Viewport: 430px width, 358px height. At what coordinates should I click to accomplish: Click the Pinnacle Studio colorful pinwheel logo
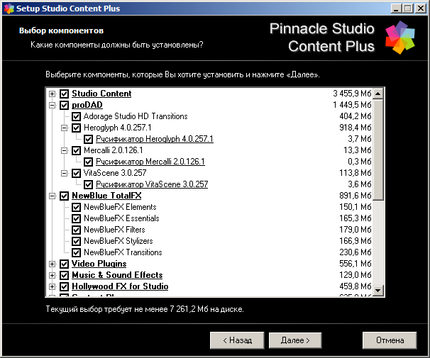coord(399,38)
